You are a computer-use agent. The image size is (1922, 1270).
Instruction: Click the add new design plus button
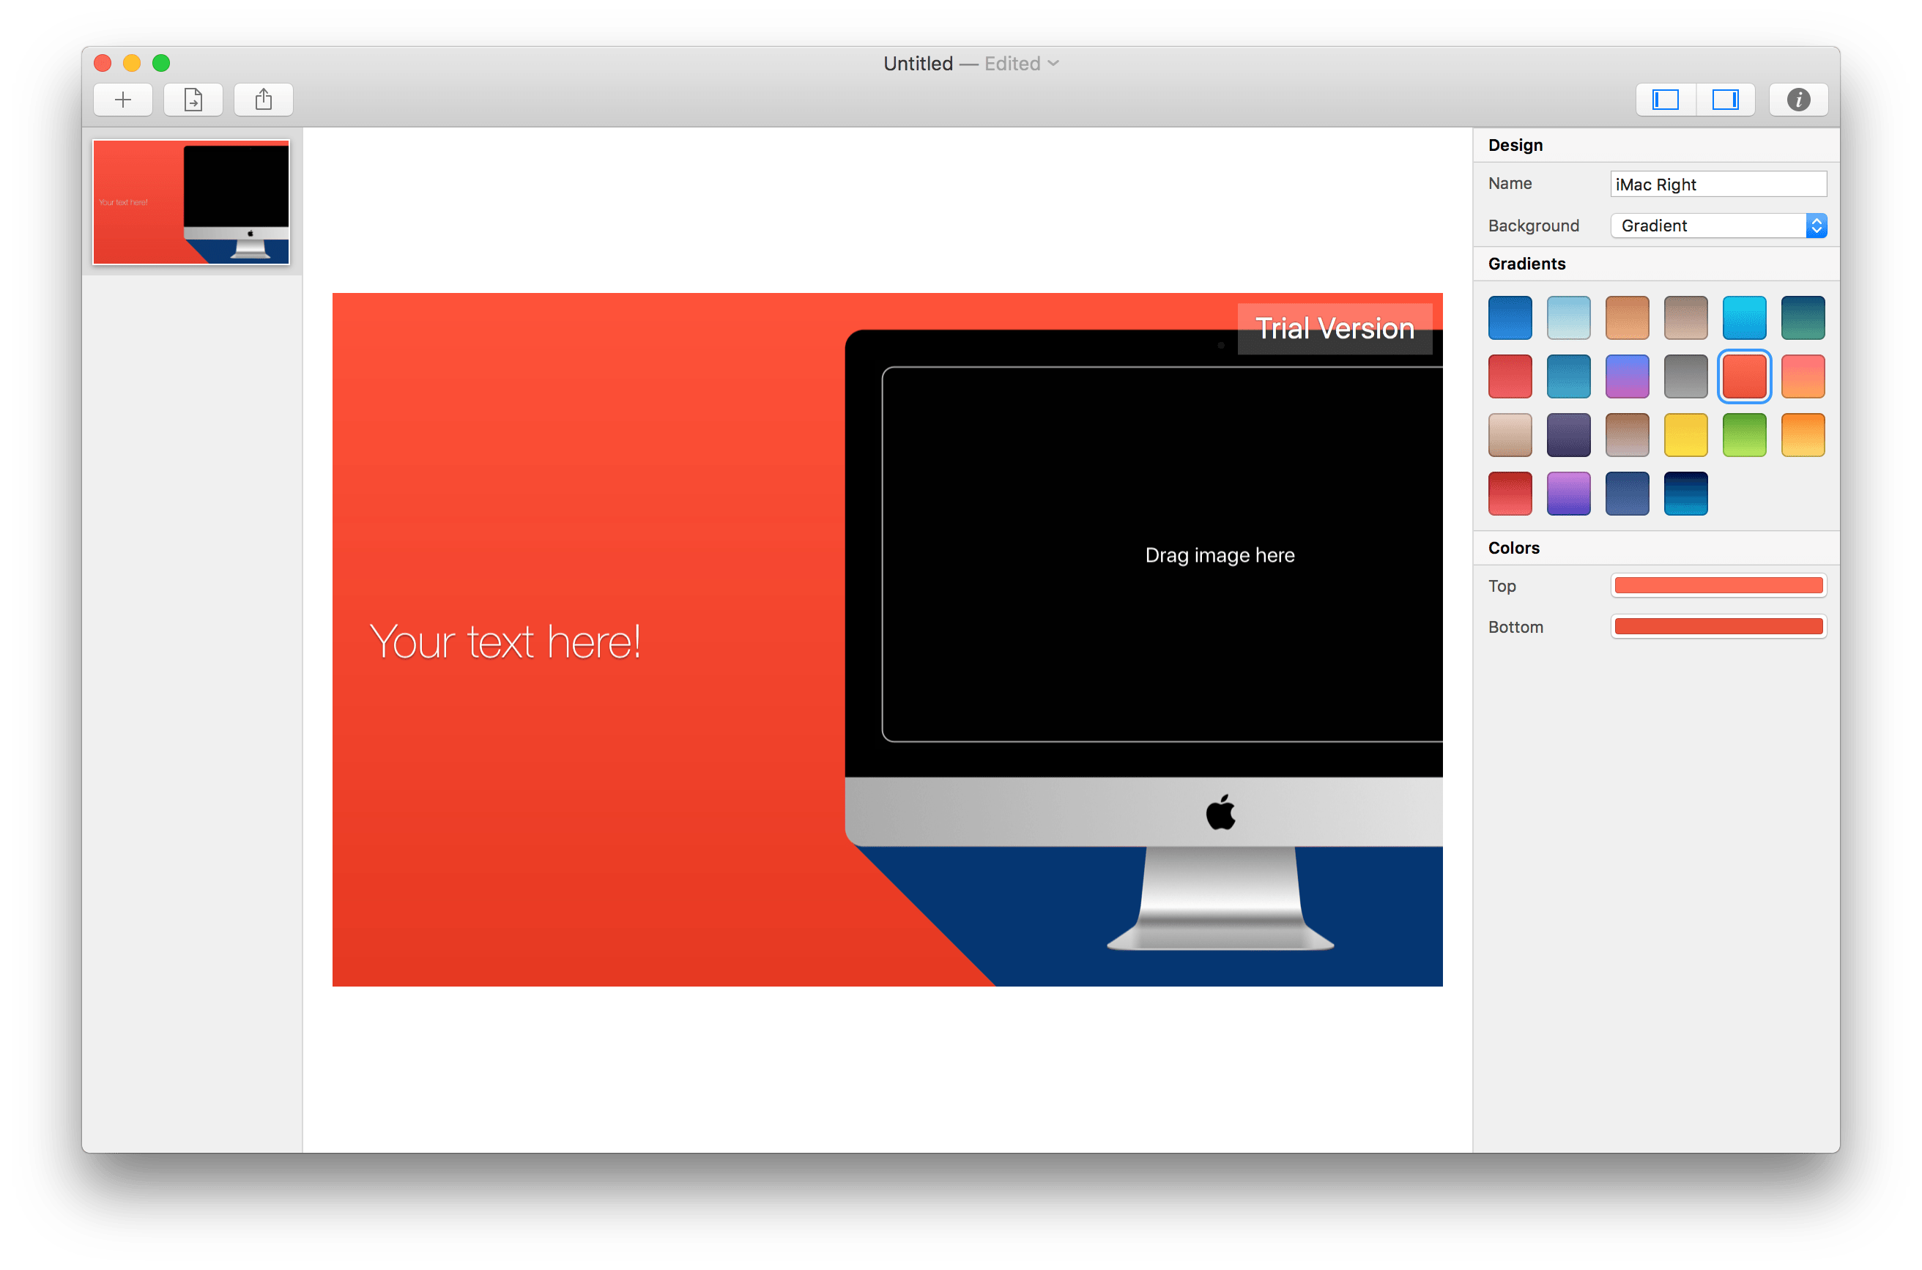pos(123,100)
